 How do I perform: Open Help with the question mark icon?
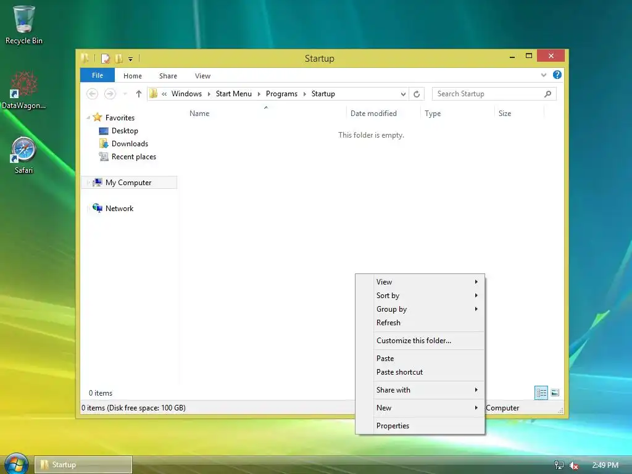tap(557, 75)
